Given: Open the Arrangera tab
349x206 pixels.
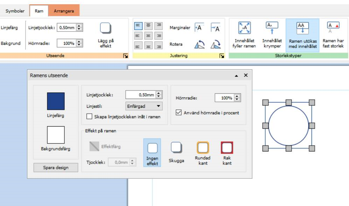Looking at the screenshot, I should click(64, 11).
